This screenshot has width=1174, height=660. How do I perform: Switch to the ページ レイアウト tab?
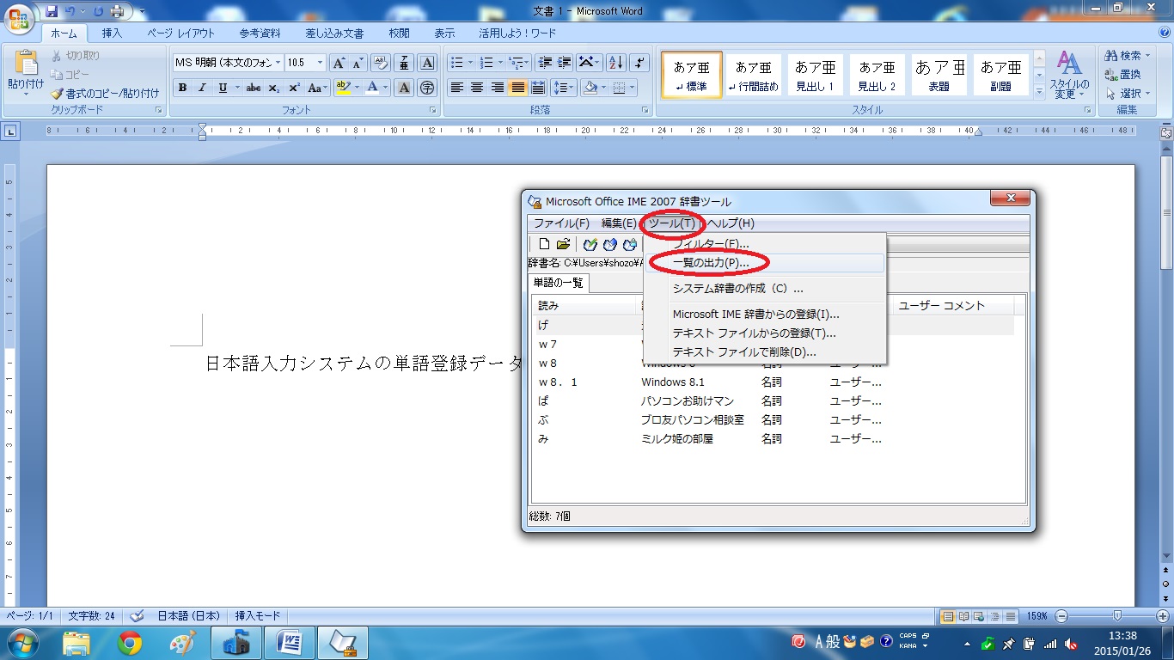[180, 34]
